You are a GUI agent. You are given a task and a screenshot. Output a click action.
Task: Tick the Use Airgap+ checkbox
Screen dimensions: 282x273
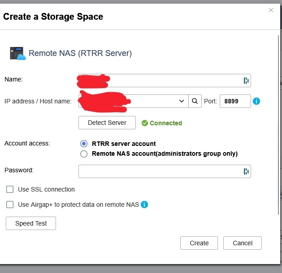[x=10, y=205]
